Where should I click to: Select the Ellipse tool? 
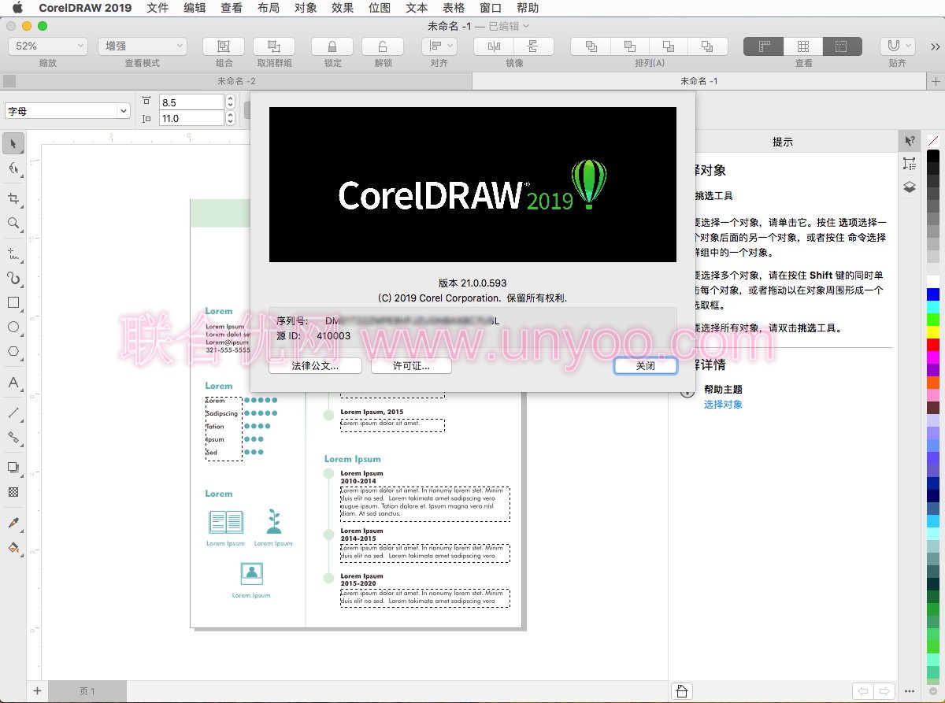[x=13, y=327]
